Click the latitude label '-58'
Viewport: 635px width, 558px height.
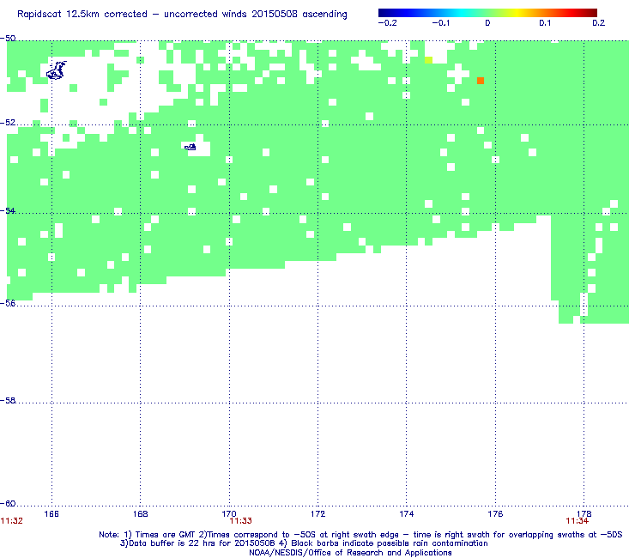(8, 400)
